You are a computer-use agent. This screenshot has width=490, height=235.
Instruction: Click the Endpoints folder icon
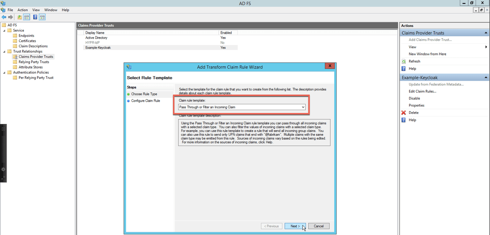(x=15, y=35)
